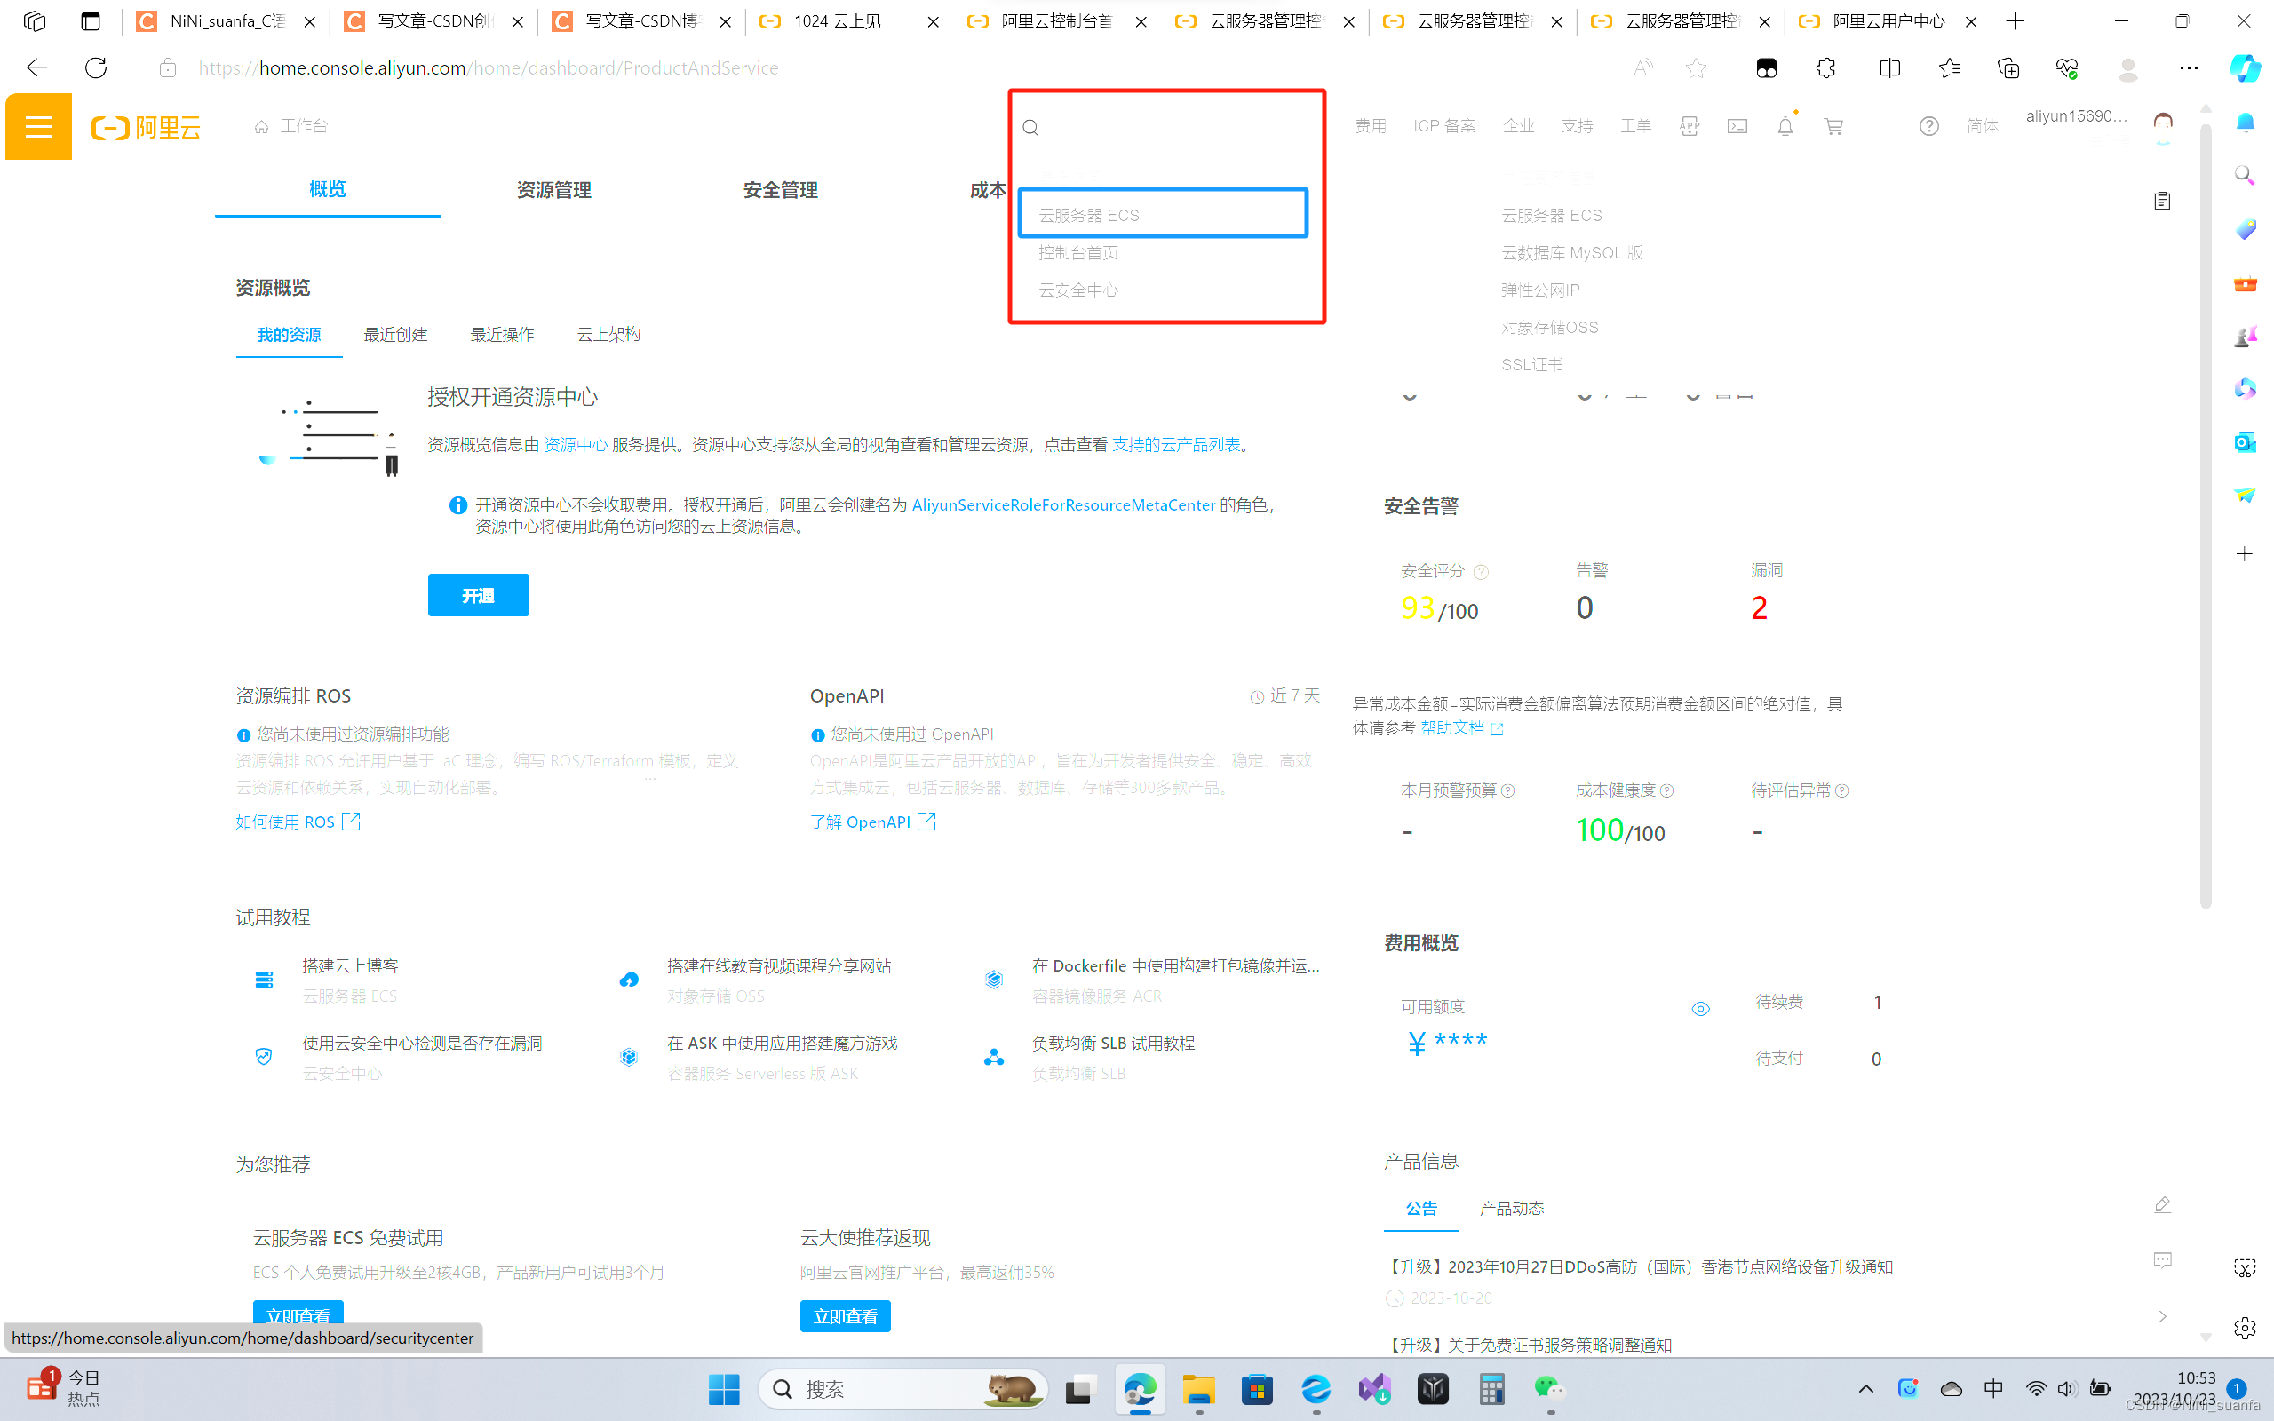Open AliyunServiceRoleForResourceMetaCenter role link
Screen dimensions: 2274x1421
[1063, 505]
